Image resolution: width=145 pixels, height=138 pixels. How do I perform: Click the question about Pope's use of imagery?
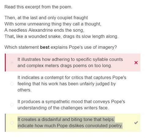coord(61,47)
